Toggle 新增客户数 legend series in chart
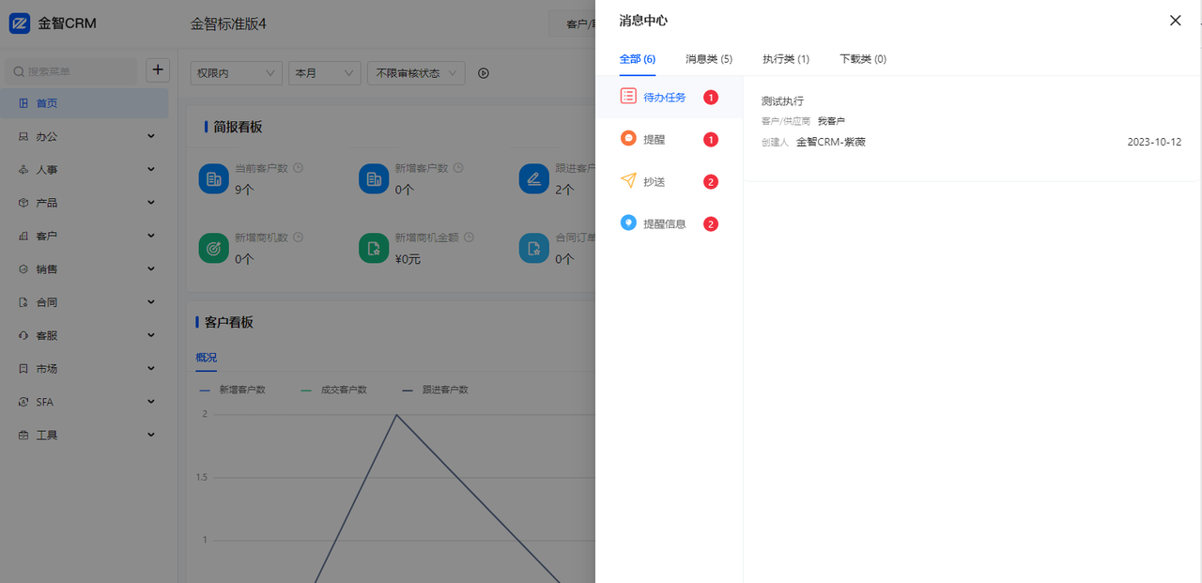The image size is (1202, 583). (232, 390)
